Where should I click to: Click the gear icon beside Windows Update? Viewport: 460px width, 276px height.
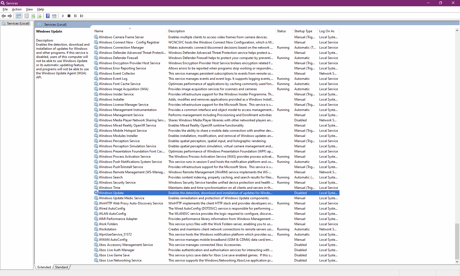[96, 193]
